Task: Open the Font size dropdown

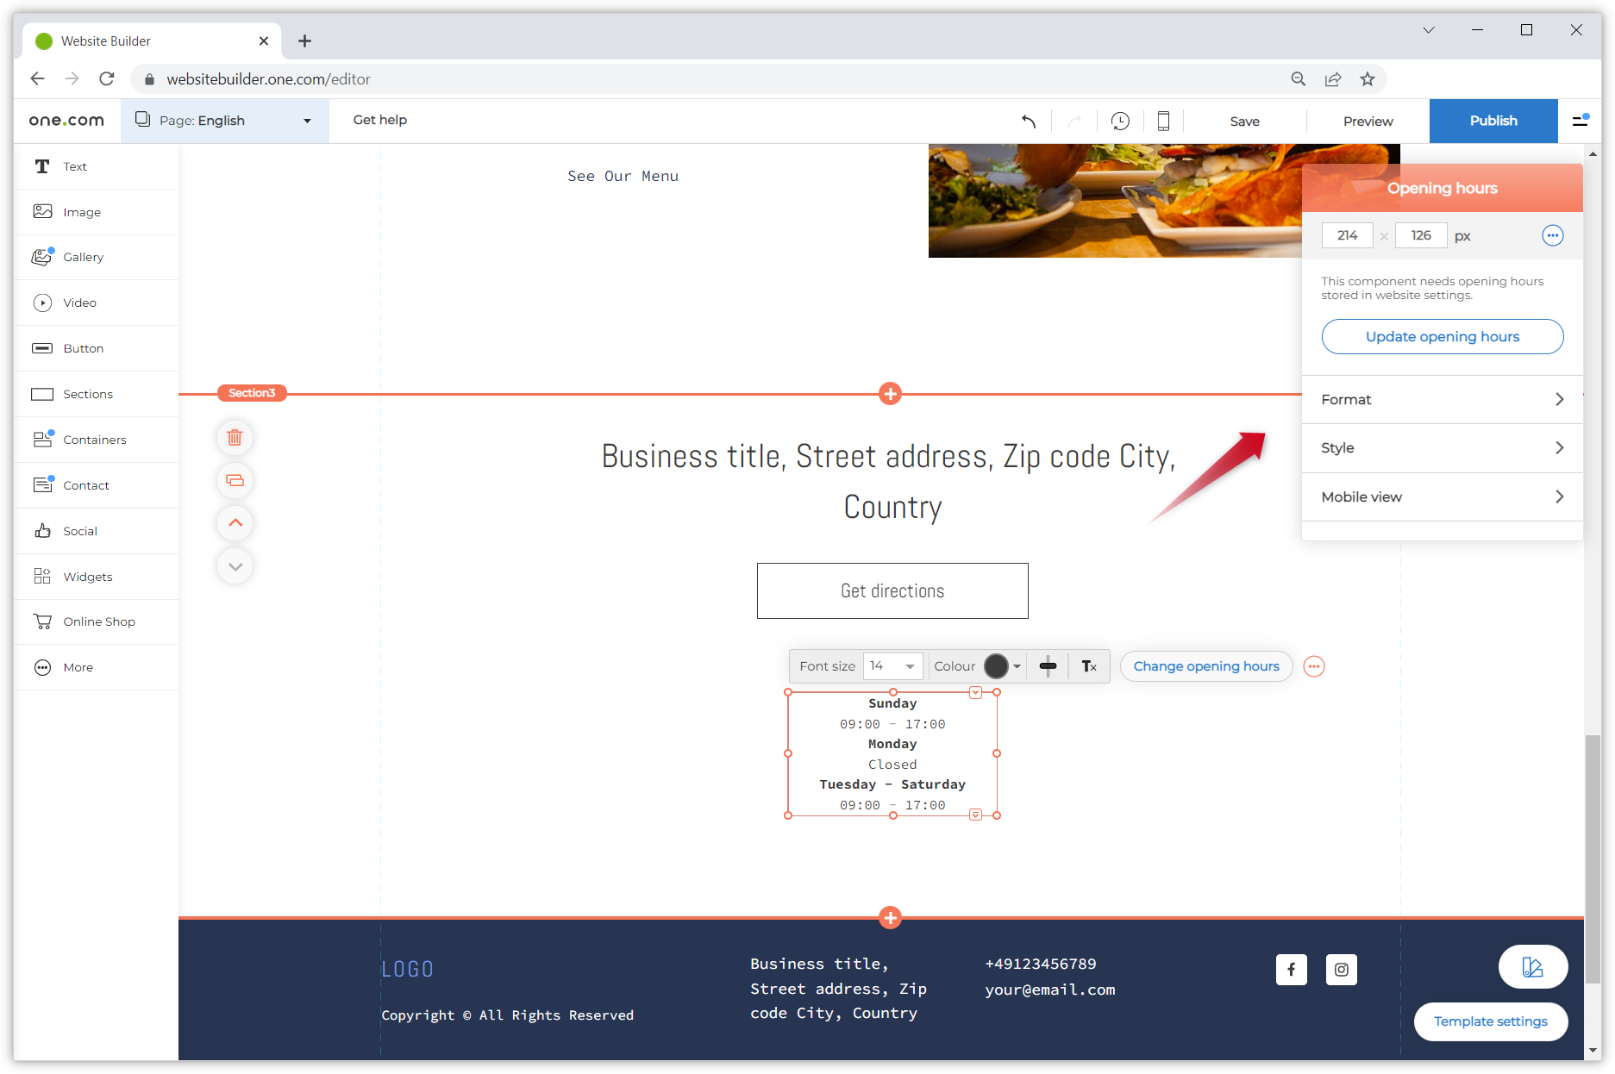Action: [892, 666]
